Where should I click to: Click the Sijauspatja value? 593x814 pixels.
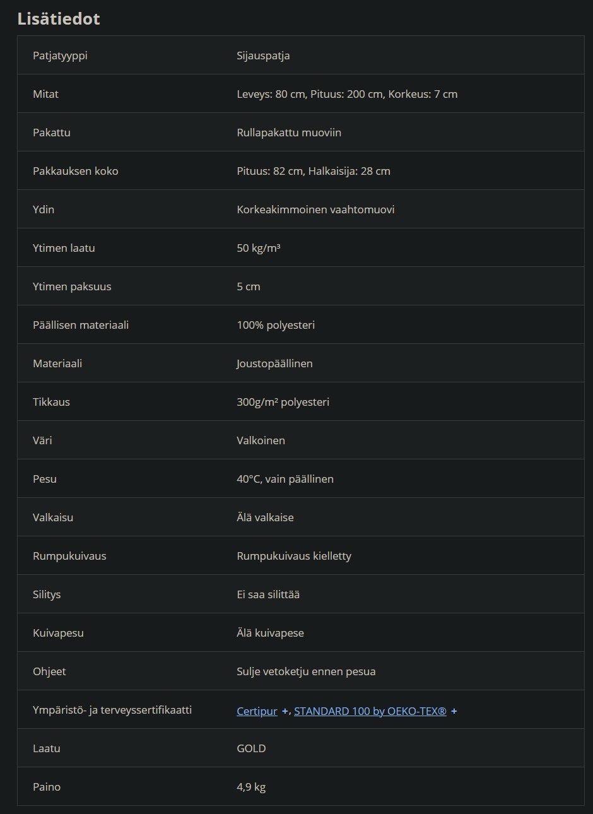[263, 56]
